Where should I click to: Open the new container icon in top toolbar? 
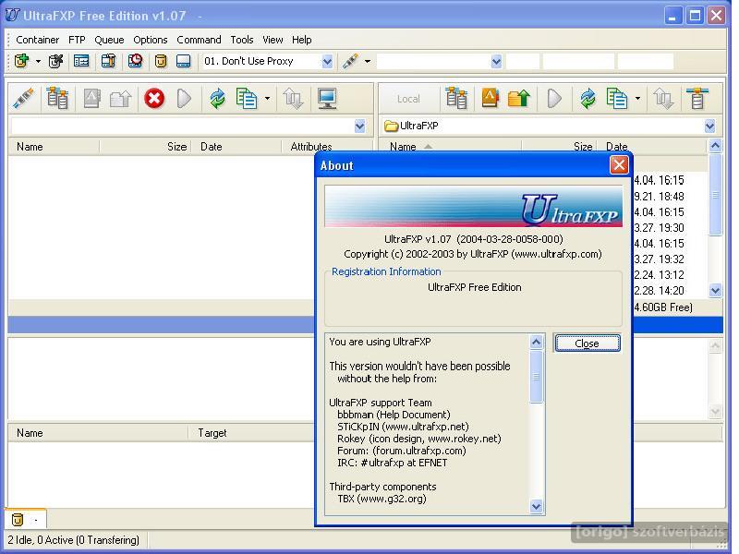tap(21, 61)
